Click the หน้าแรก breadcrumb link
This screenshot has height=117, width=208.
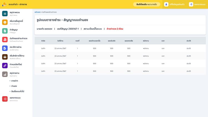(x=37, y=12)
